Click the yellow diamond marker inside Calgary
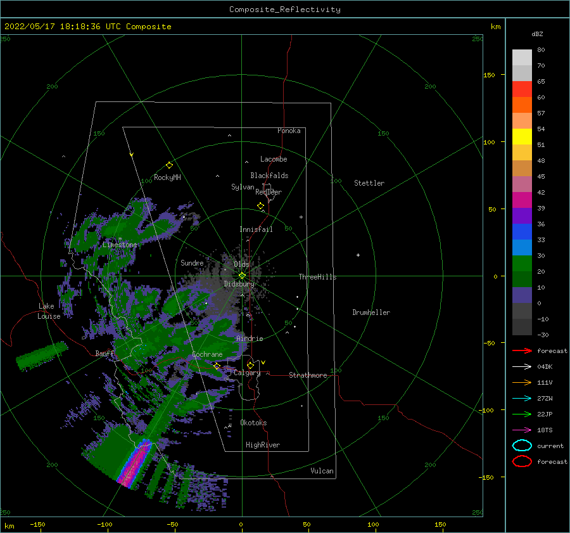 point(250,365)
